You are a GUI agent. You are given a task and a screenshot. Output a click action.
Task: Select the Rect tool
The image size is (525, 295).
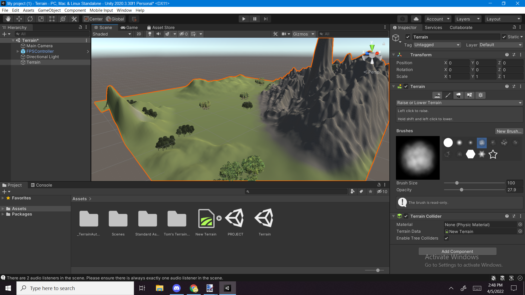[x=52, y=19]
